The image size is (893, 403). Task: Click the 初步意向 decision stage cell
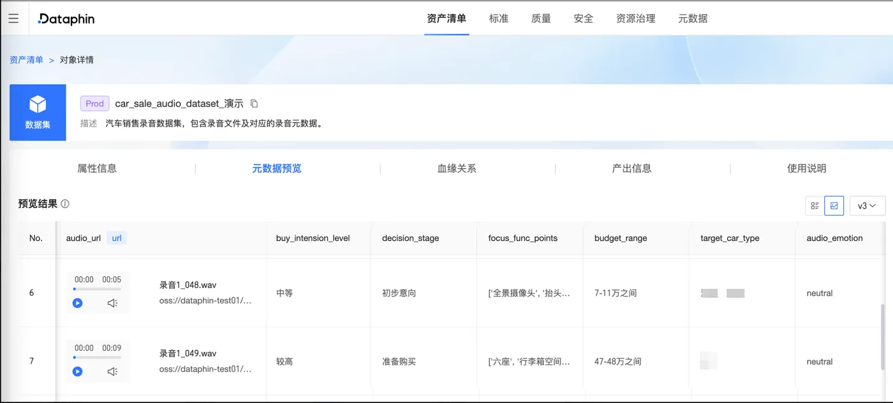pyautogui.click(x=399, y=293)
